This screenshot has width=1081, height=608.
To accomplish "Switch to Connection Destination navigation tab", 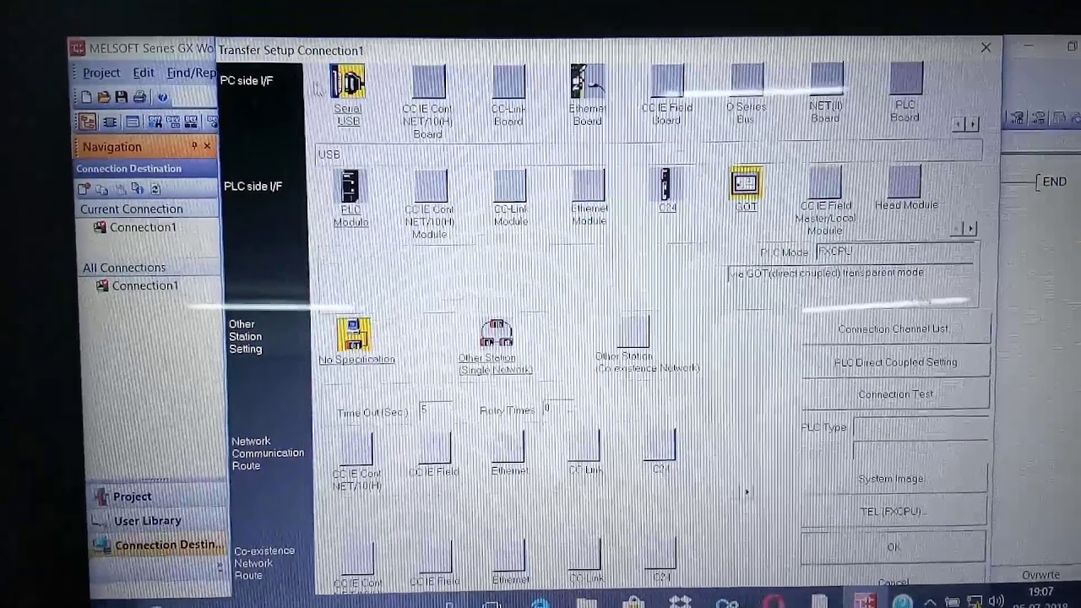I will click(158, 545).
